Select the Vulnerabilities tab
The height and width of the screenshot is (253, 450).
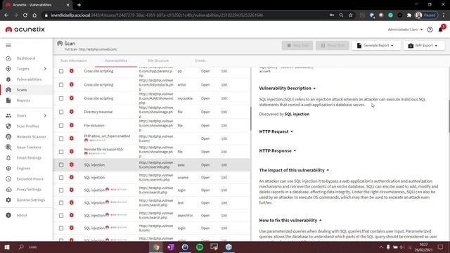pos(116,61)
